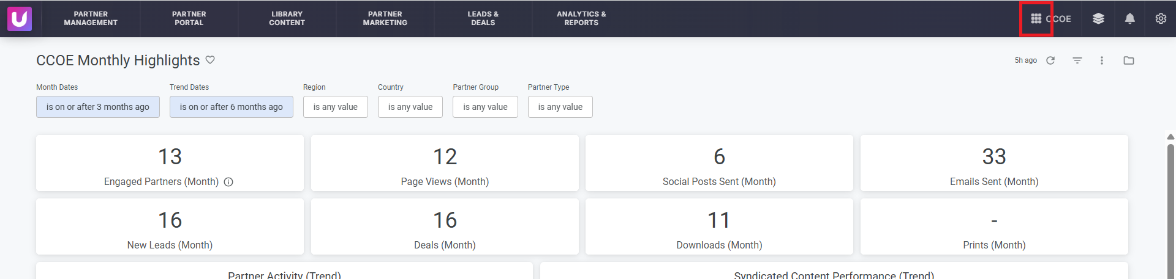The width and height of the screenshot is (1176, 279).
Task: Open Month Dates filter dropdown
Action: click(x=98, y=107)
